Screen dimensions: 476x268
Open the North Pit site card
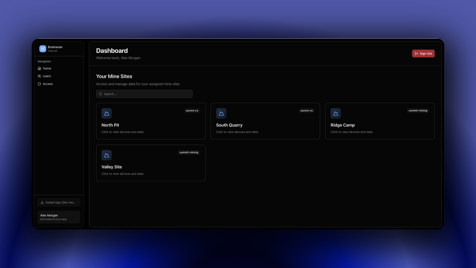pyautogui.click(x=151, y=121)
